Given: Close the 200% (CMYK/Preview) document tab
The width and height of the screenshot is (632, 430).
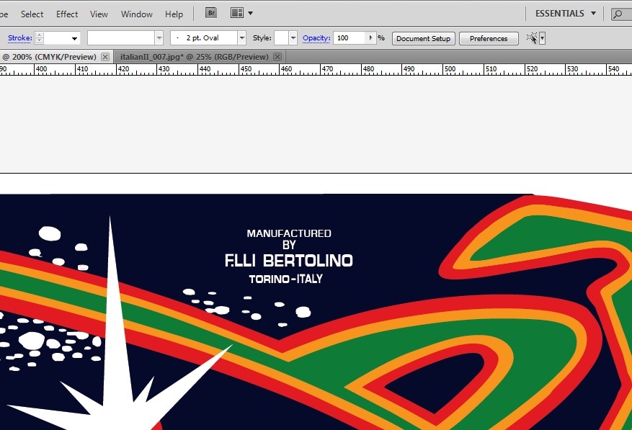Looking at the screenshot, I should coord(105,57).
